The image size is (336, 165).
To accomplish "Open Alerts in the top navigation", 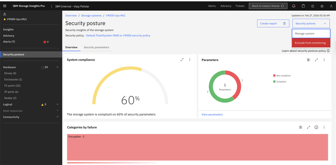I will (212, 6).
